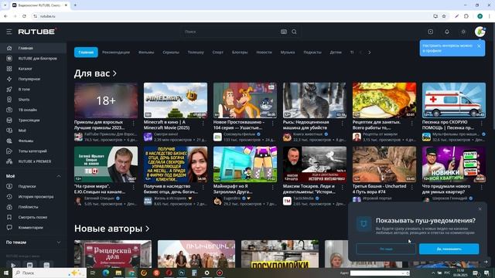Image resolution: width=495 pixels, height=278 pixels.
Task: Select the Музыка category tab
Action: pyautogui.click(x=288, y=53)
